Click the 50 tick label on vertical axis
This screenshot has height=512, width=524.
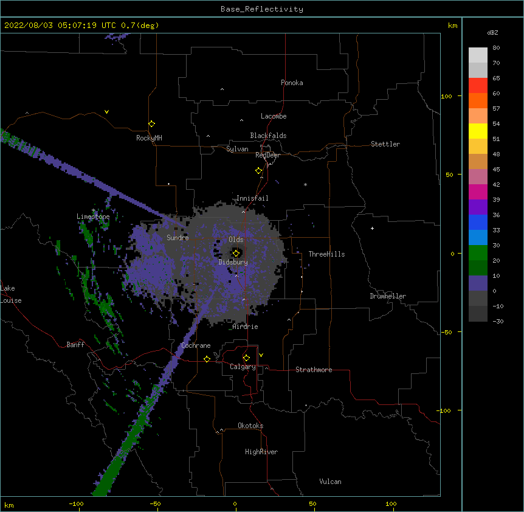(x=449, y=175)
